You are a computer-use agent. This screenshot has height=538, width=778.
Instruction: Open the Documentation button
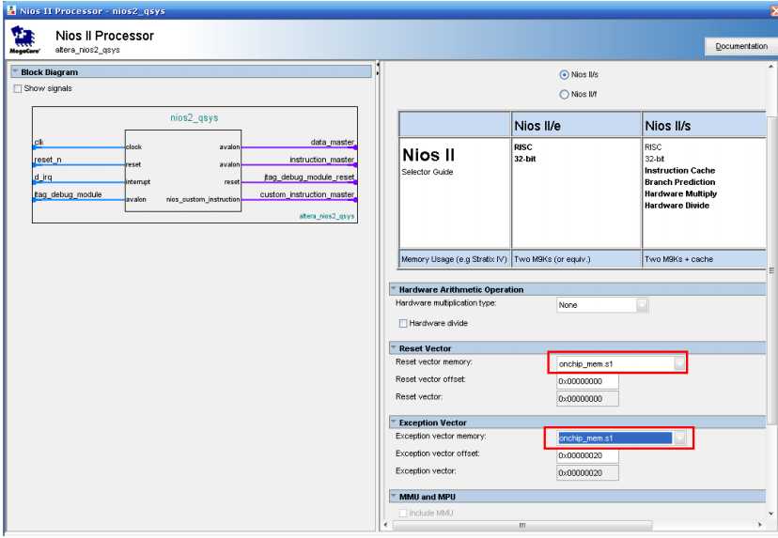740,46
